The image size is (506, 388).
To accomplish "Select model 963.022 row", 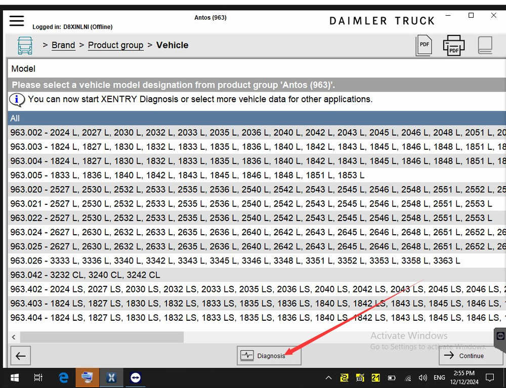I will tap(257, 218).
